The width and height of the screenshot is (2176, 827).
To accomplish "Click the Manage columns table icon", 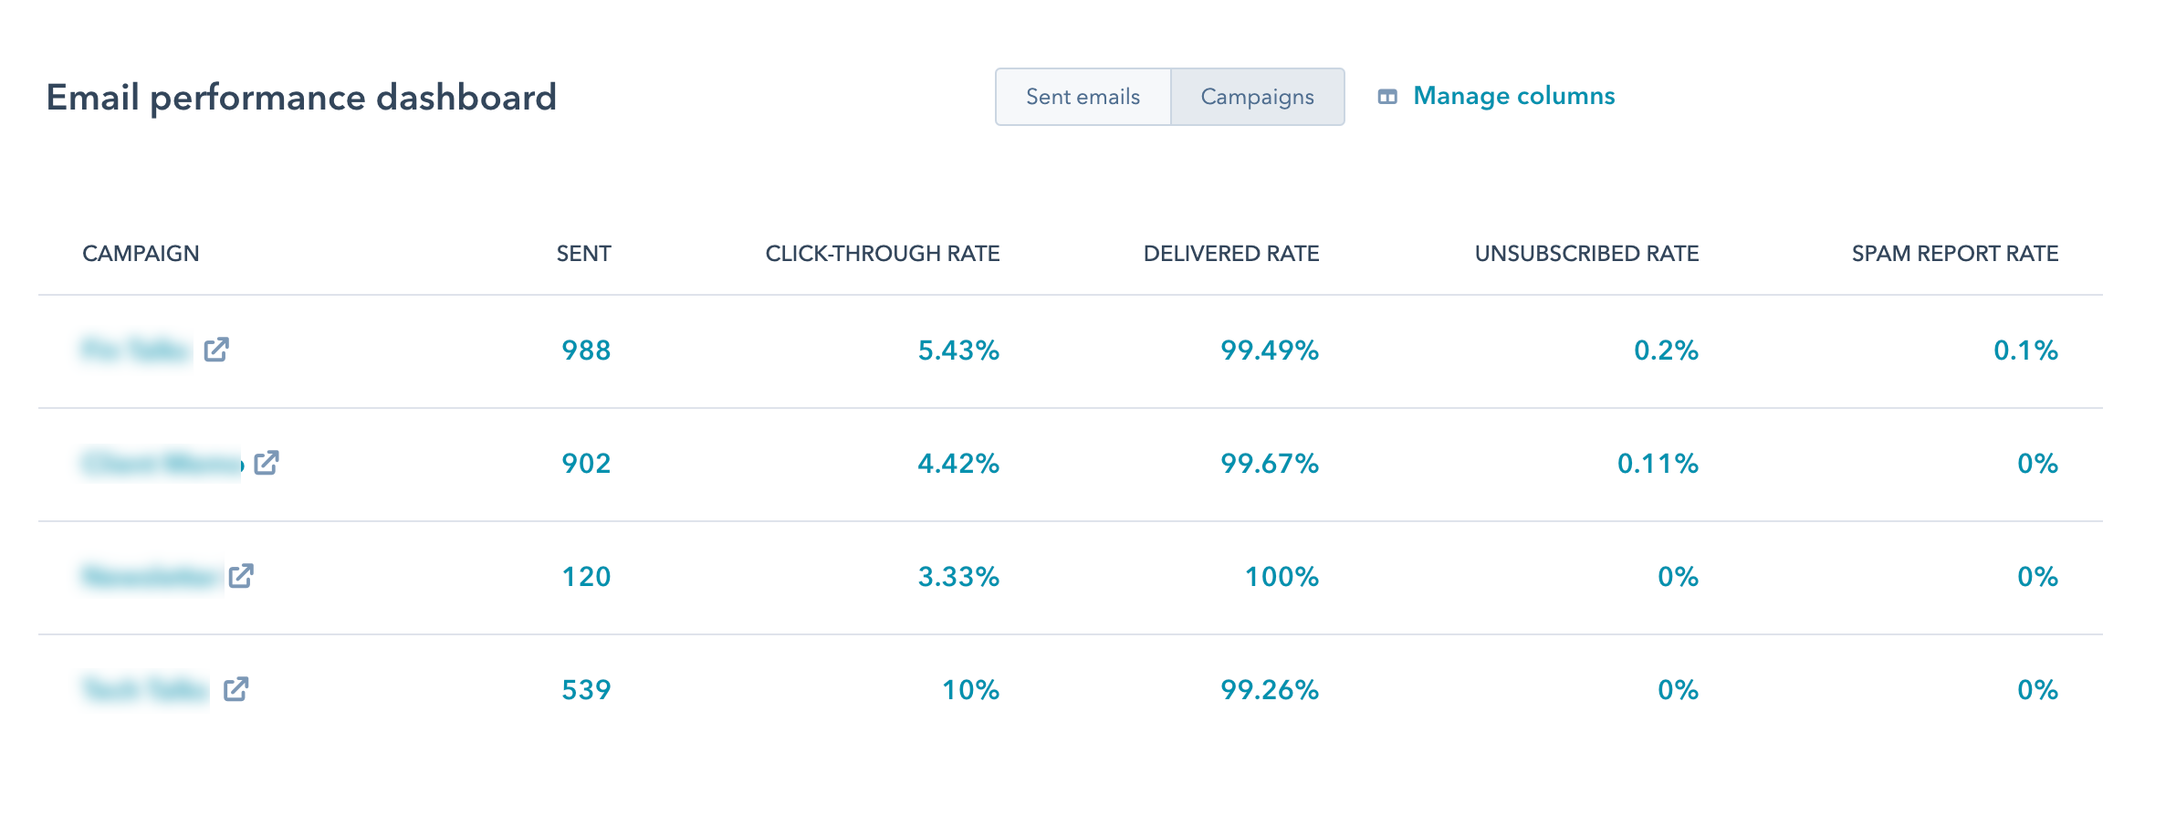I will [x=1387, y=97].
